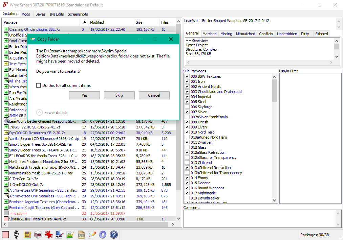Image resolution: width=343 pixels, height=240 pixels.
Task: Click scroll up arrow of package list
Action: coord(178,21)
